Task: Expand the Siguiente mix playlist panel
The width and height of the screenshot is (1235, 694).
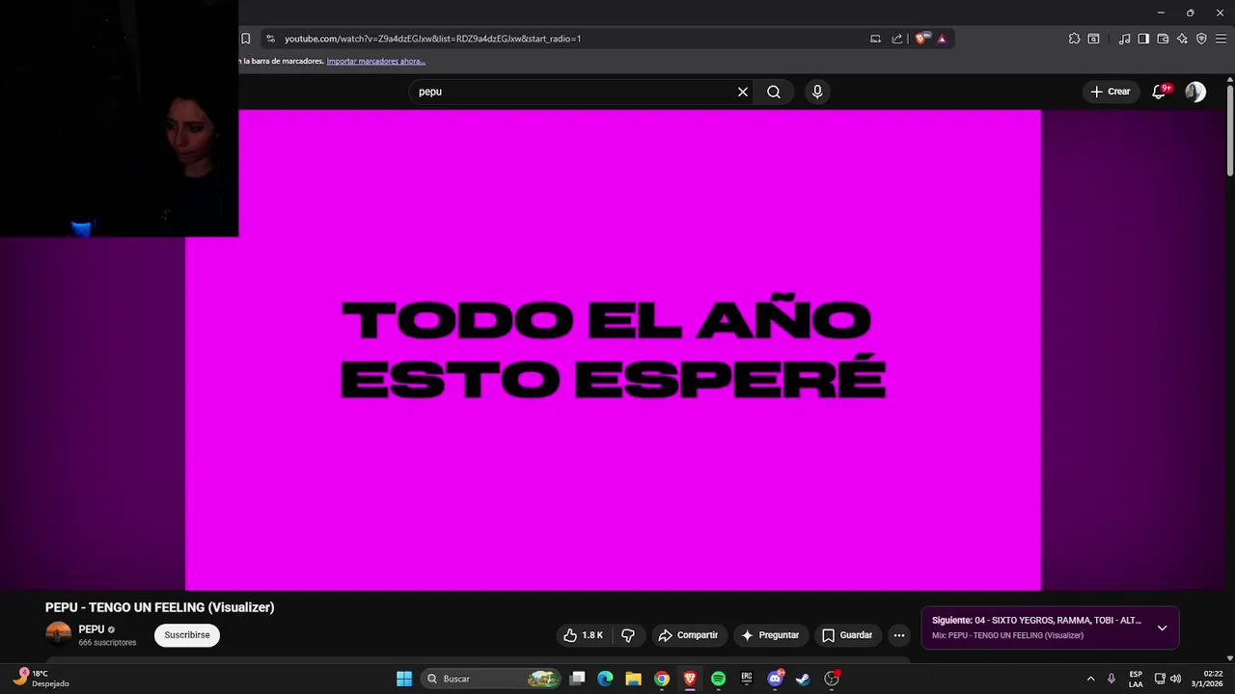Action: point(1162,627)
